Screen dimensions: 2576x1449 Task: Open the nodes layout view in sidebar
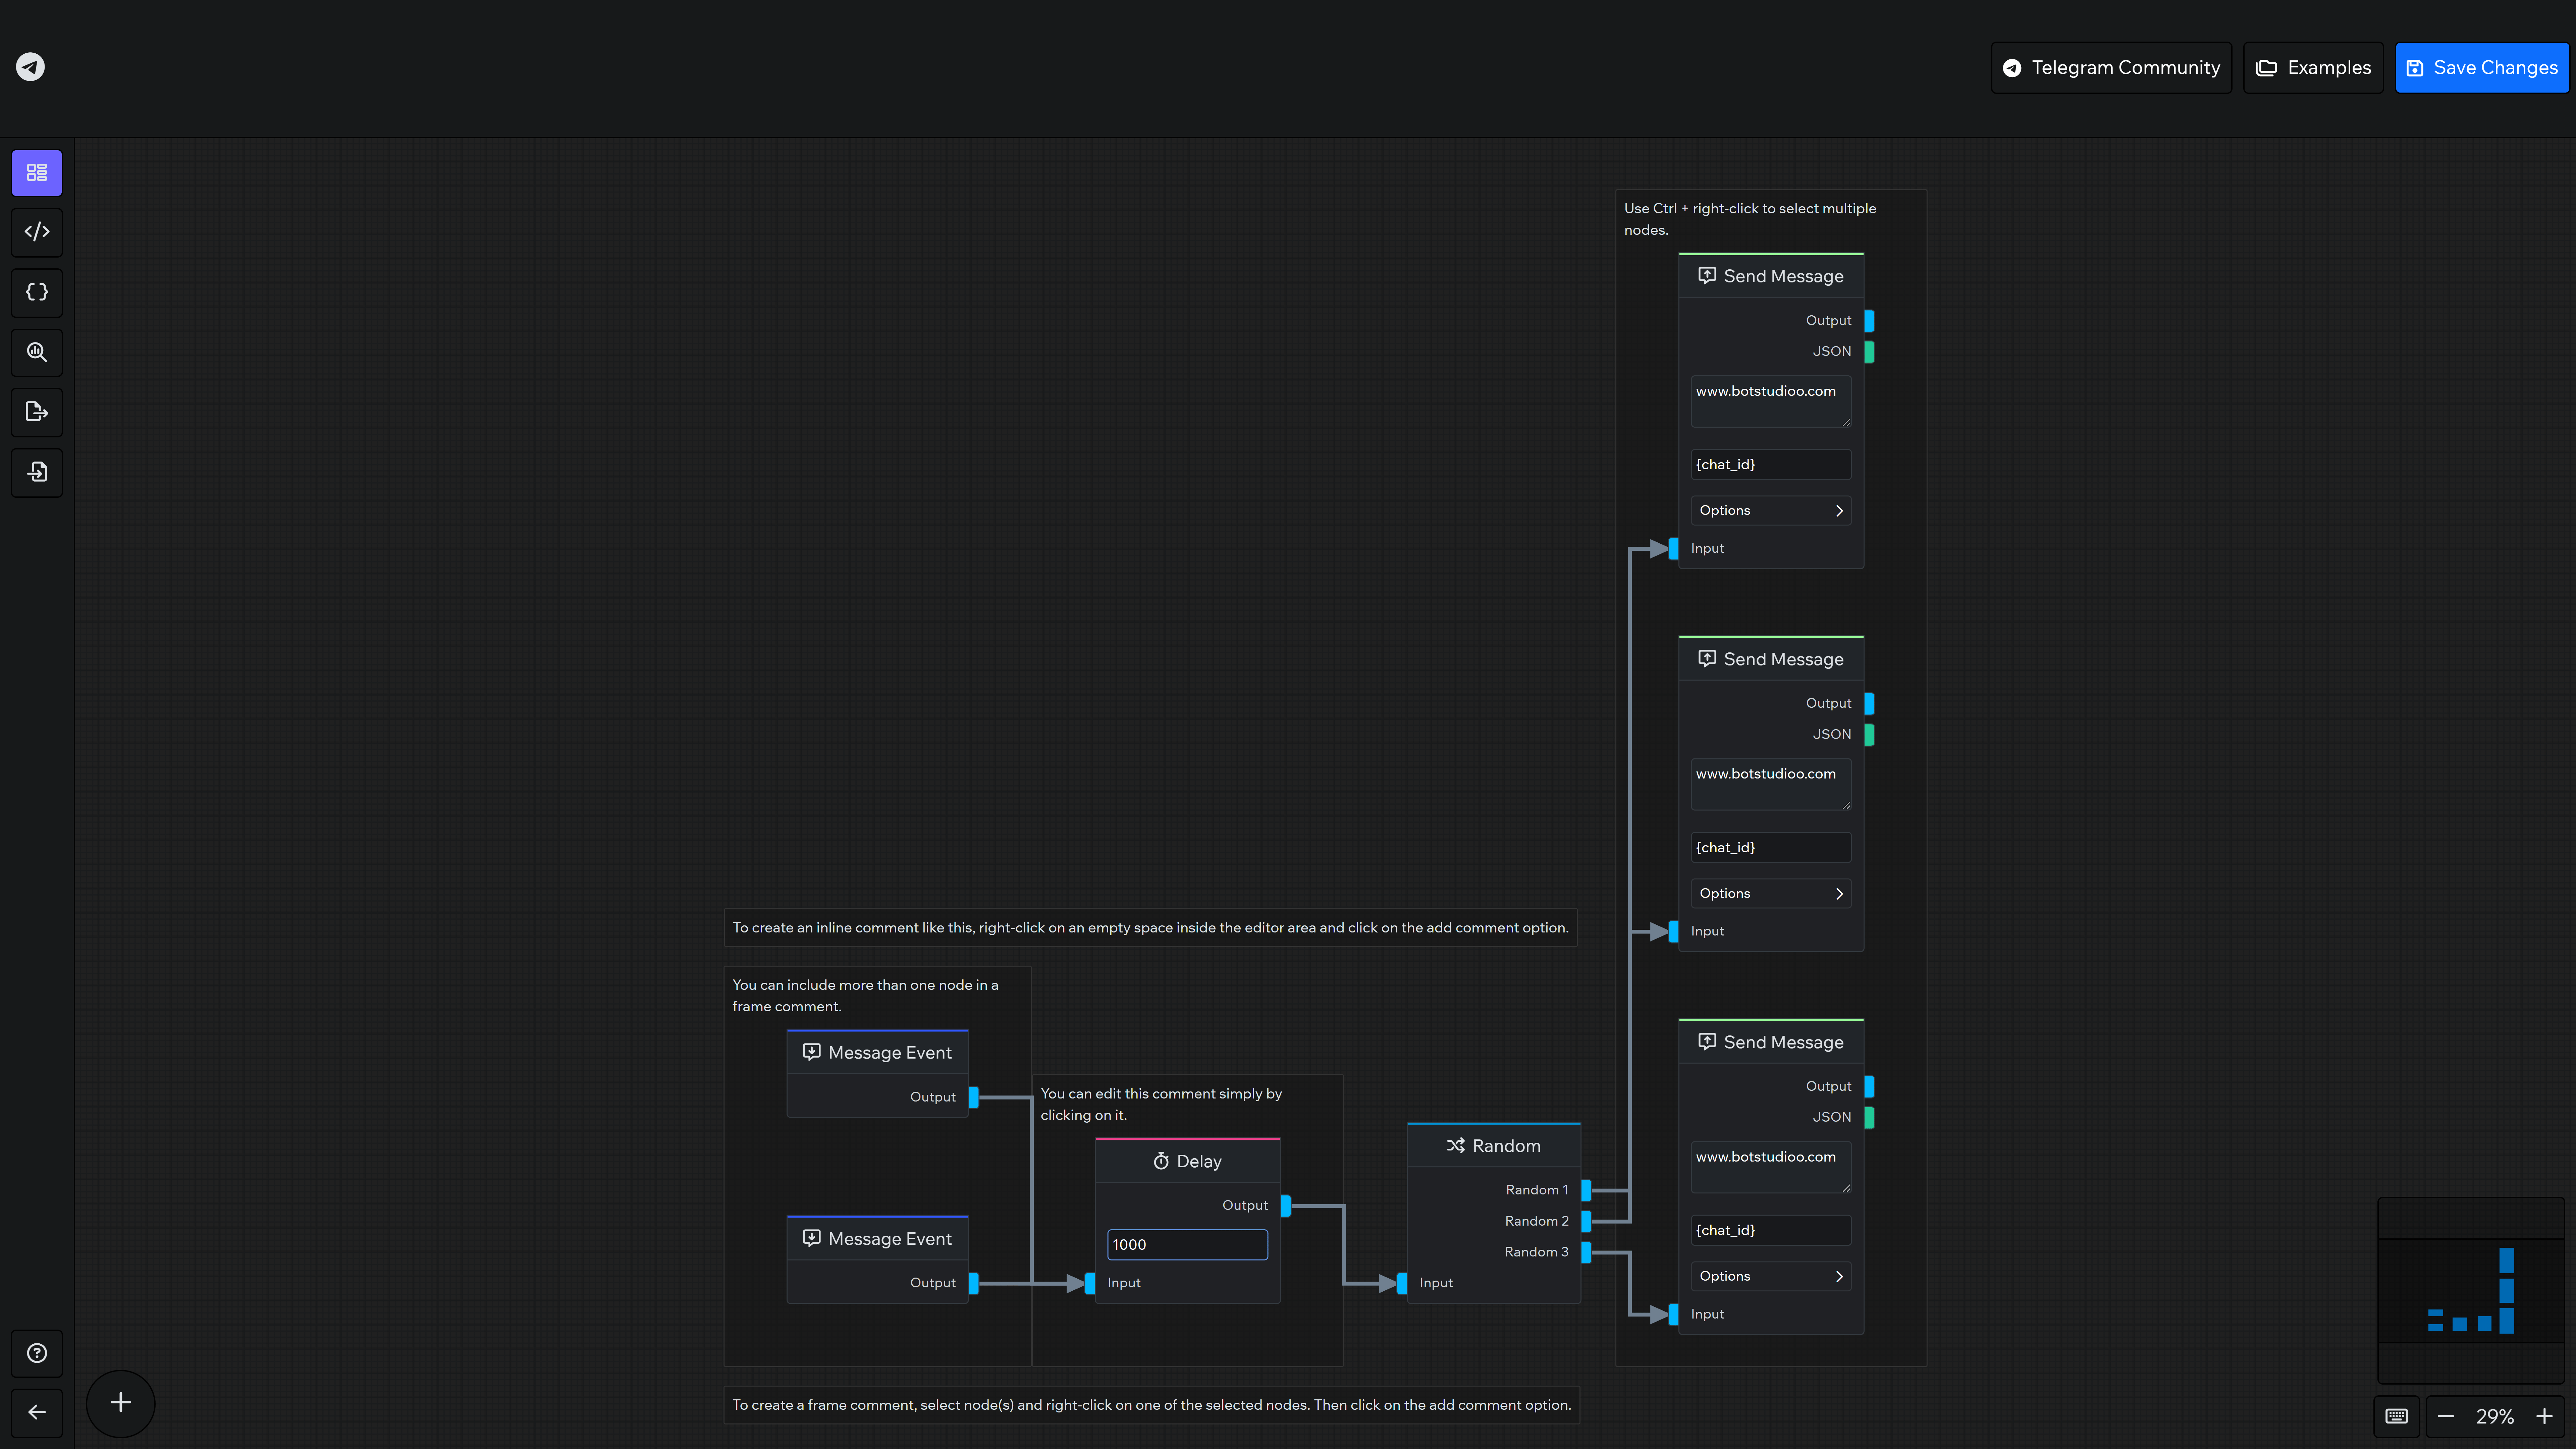click(x=37, y=173)
